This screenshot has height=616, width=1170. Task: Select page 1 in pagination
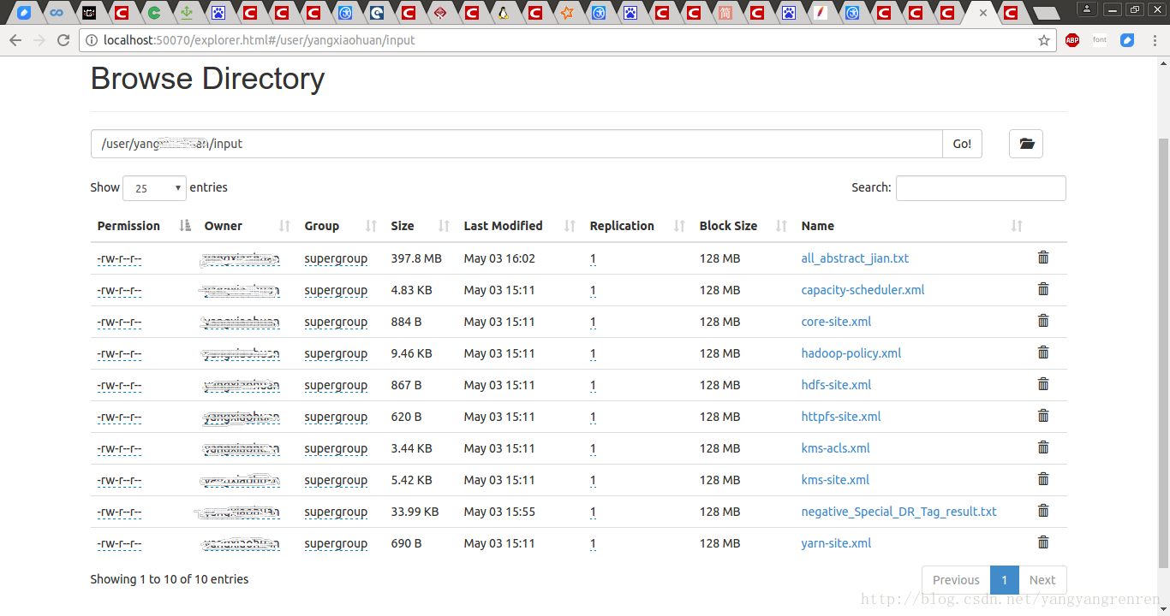[1005, 580]
